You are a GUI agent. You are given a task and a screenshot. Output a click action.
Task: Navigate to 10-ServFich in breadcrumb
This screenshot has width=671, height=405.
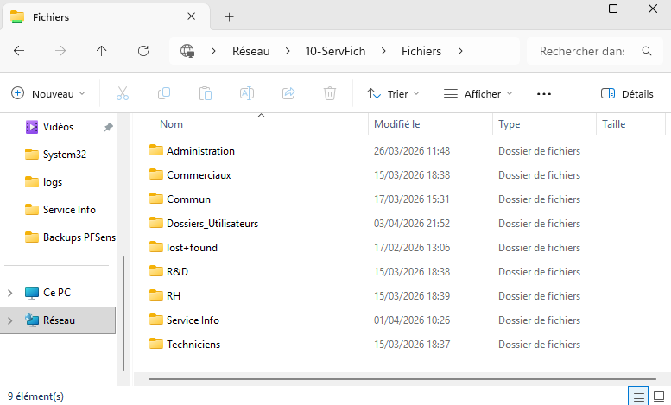(x=335, y=51)
